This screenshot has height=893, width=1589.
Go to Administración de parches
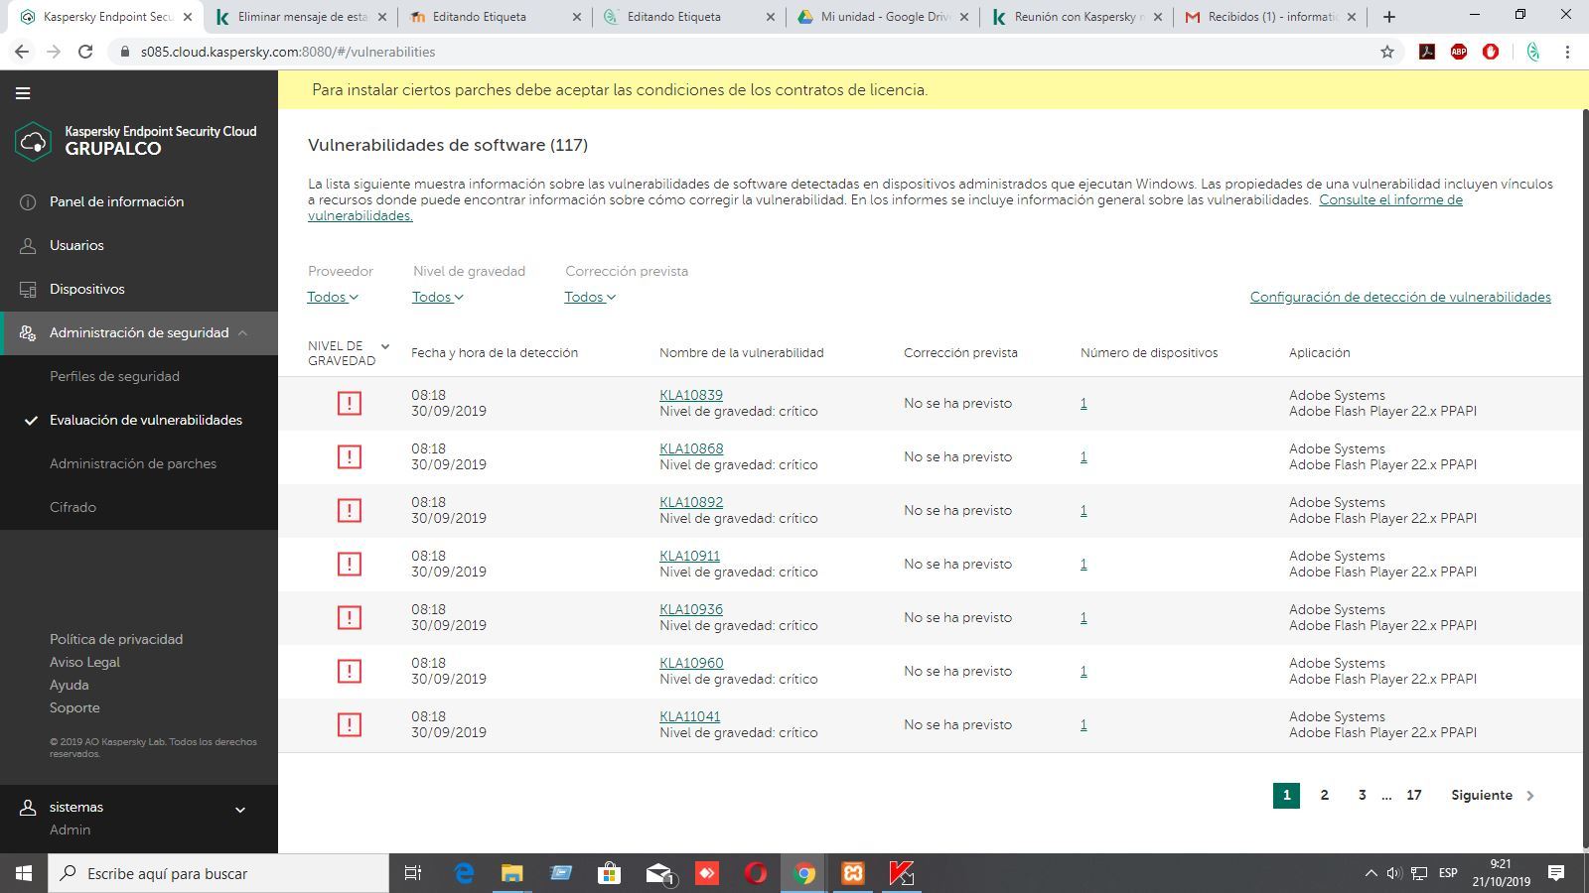coord(133,463)
